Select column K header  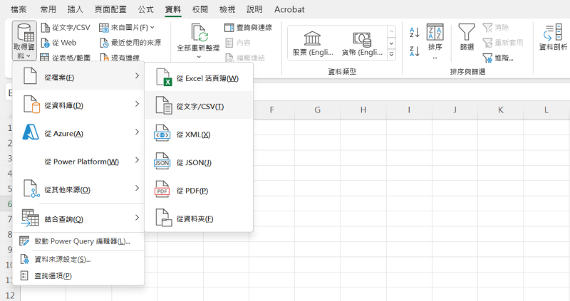click(x=501, y=110)
